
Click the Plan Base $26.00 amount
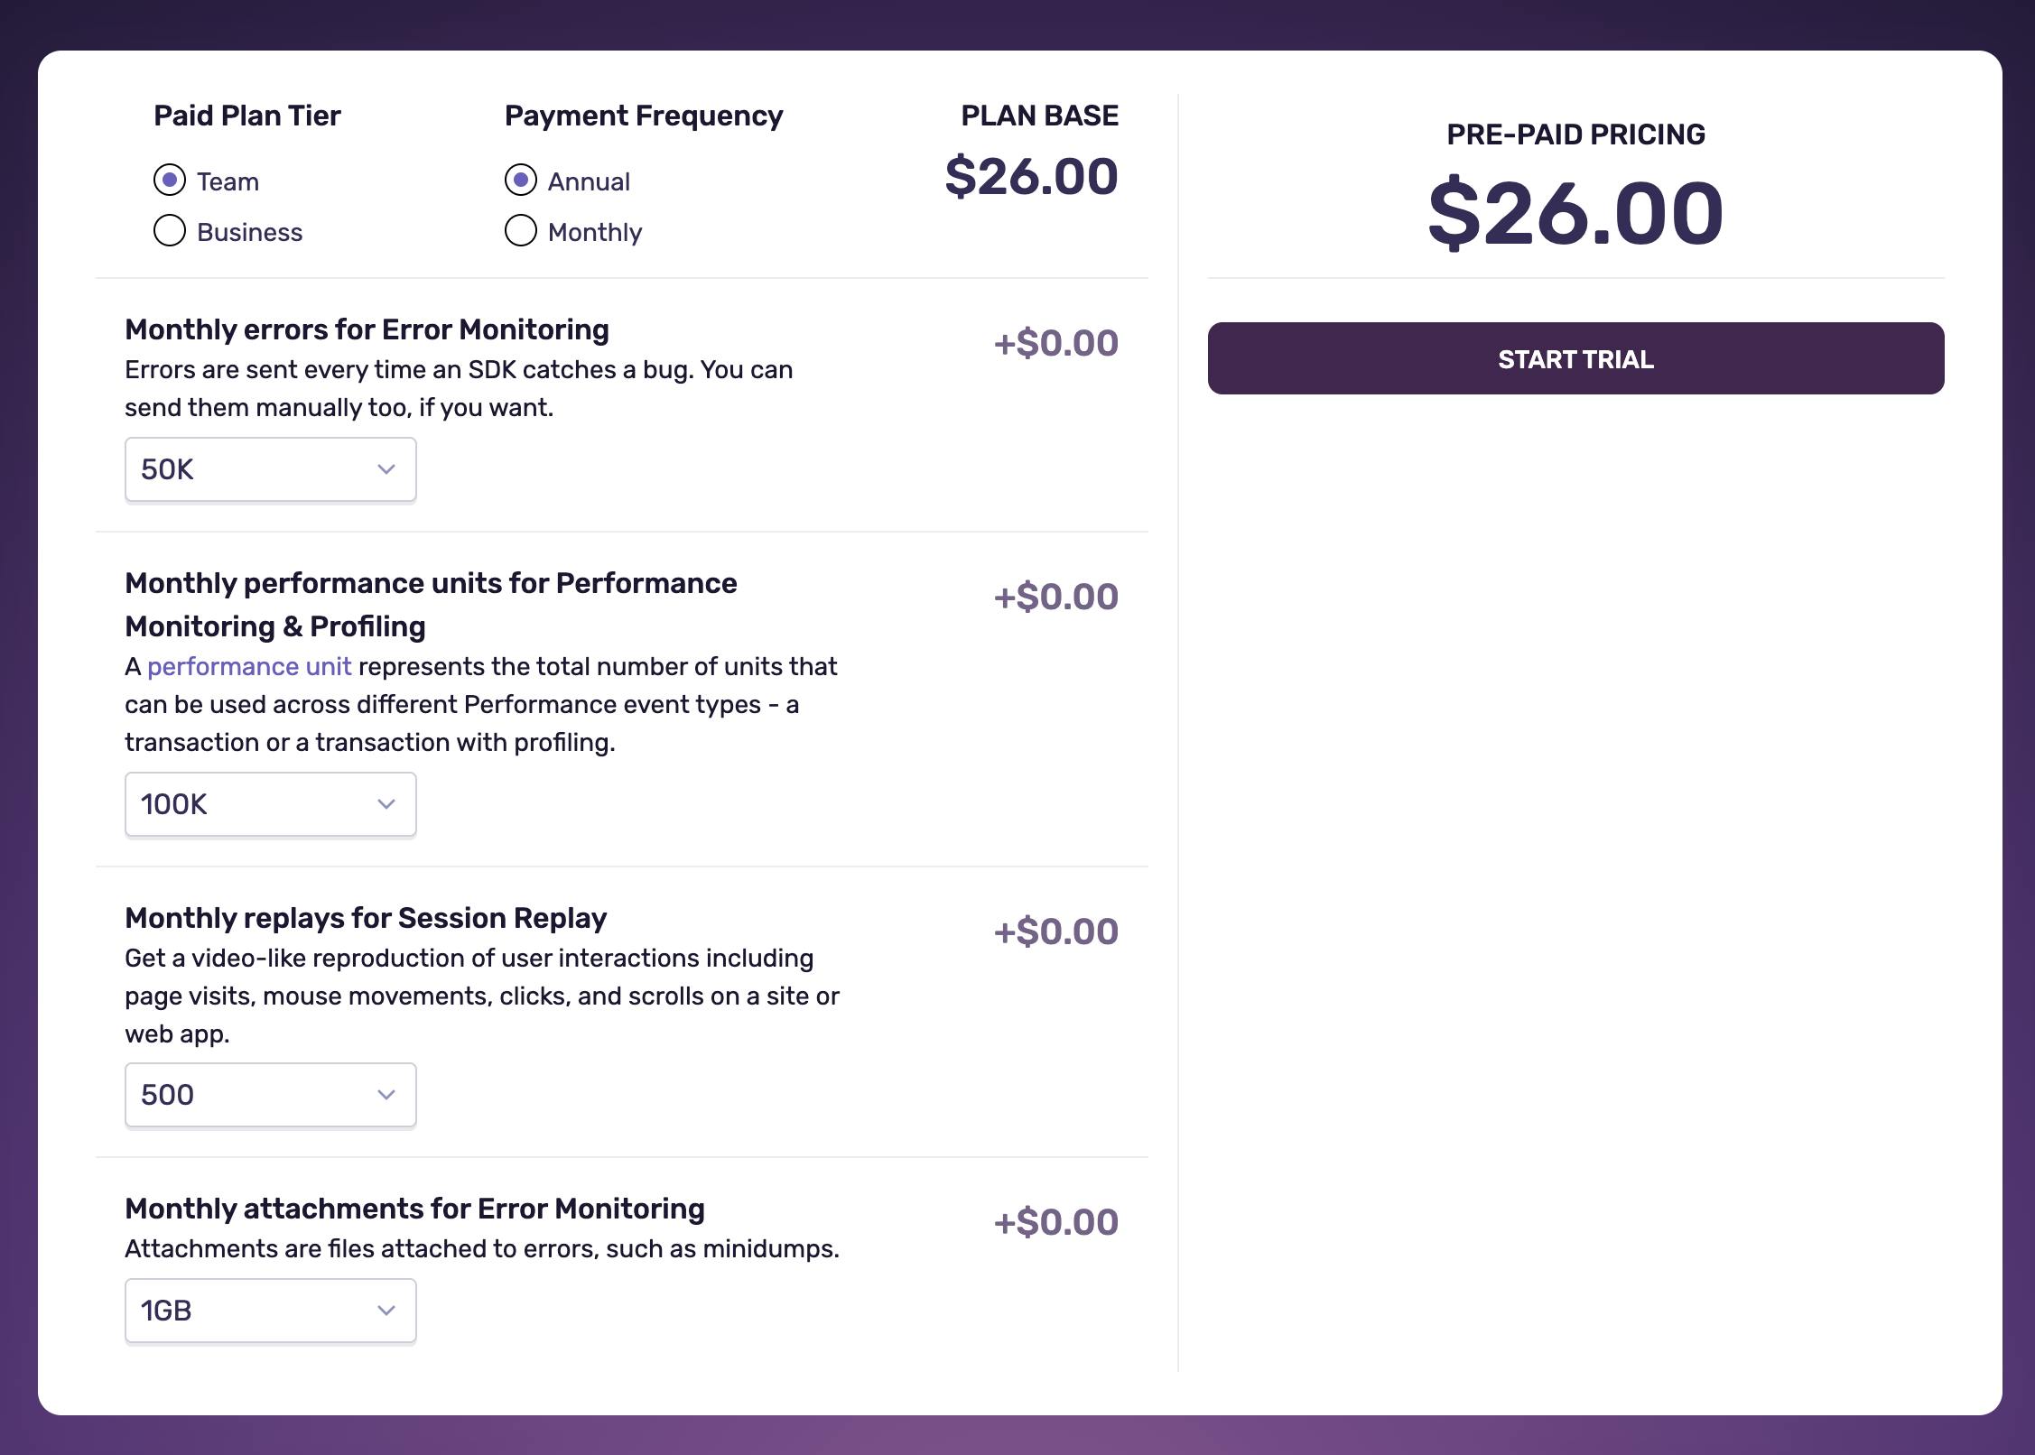coord(1031,177)
